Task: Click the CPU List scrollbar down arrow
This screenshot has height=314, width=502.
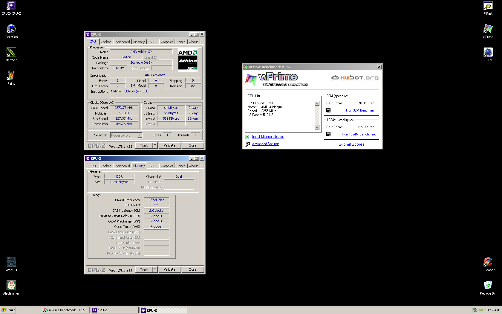Action: pyautogui.click(x=317, y=128)
